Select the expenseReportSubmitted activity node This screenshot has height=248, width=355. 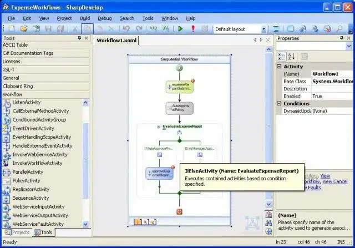point(180,87)
